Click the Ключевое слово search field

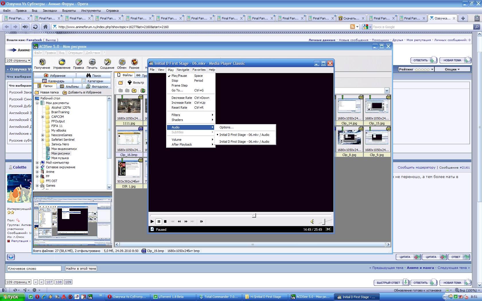34,269
